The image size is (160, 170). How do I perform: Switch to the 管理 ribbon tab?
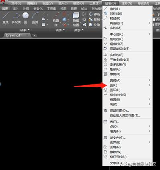click(74, 9)
